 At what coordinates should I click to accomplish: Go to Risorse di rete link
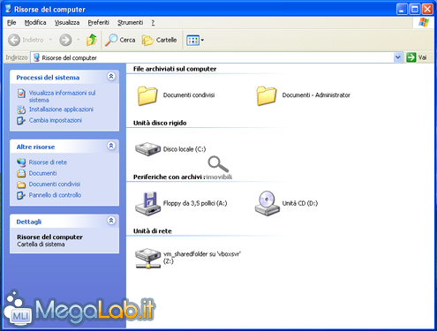[48, 162]
